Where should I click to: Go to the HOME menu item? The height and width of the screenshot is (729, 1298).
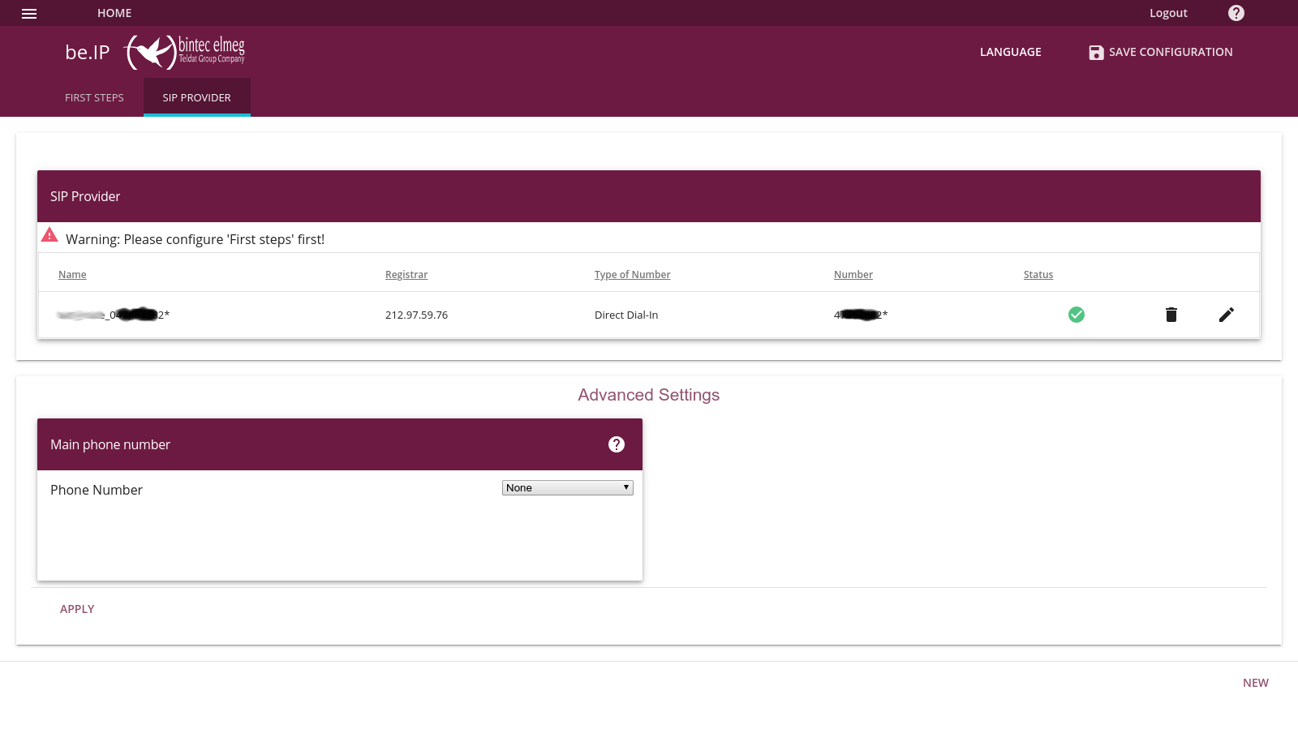click(114, 13)
